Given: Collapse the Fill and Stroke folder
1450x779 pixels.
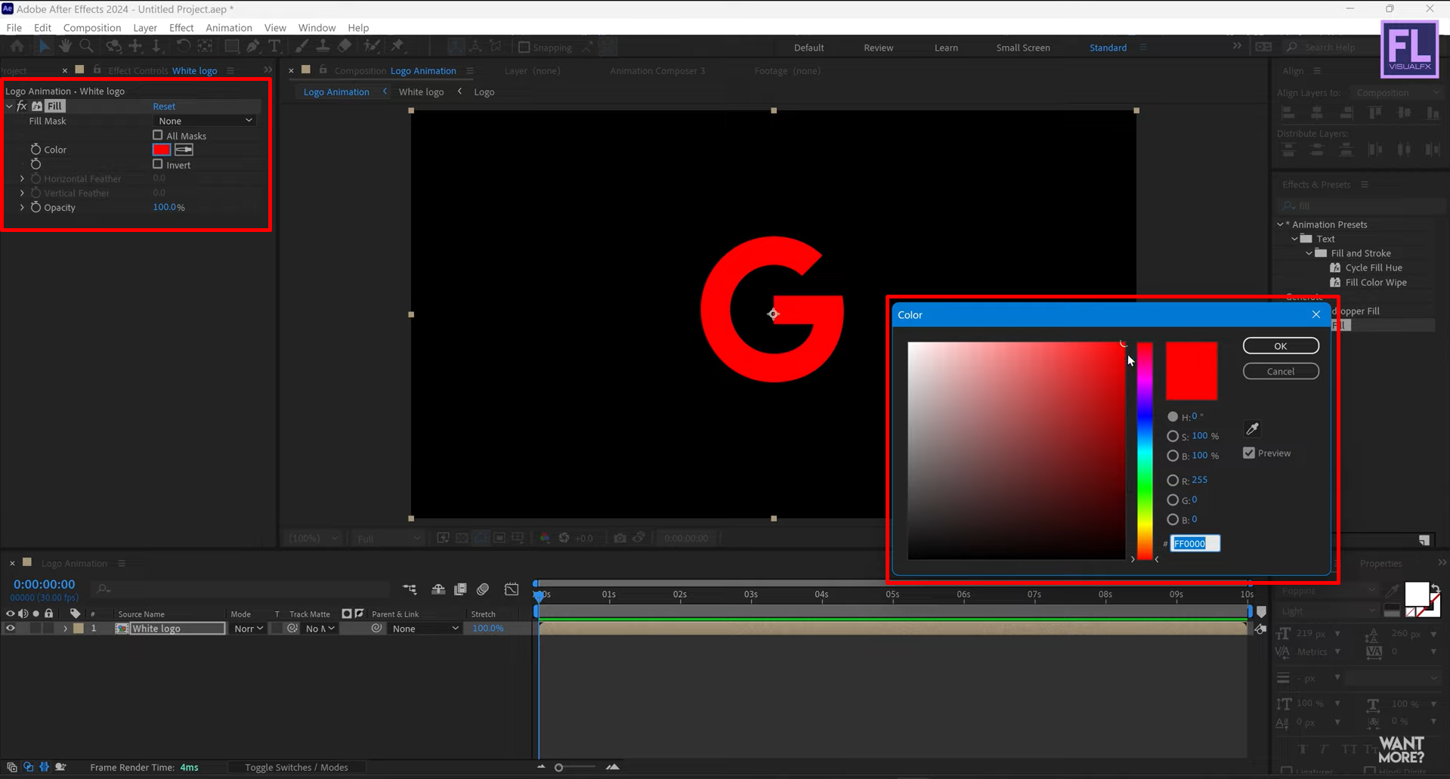Looking at the screenshot, I should pyautogui.click(x=1309, y=253).
